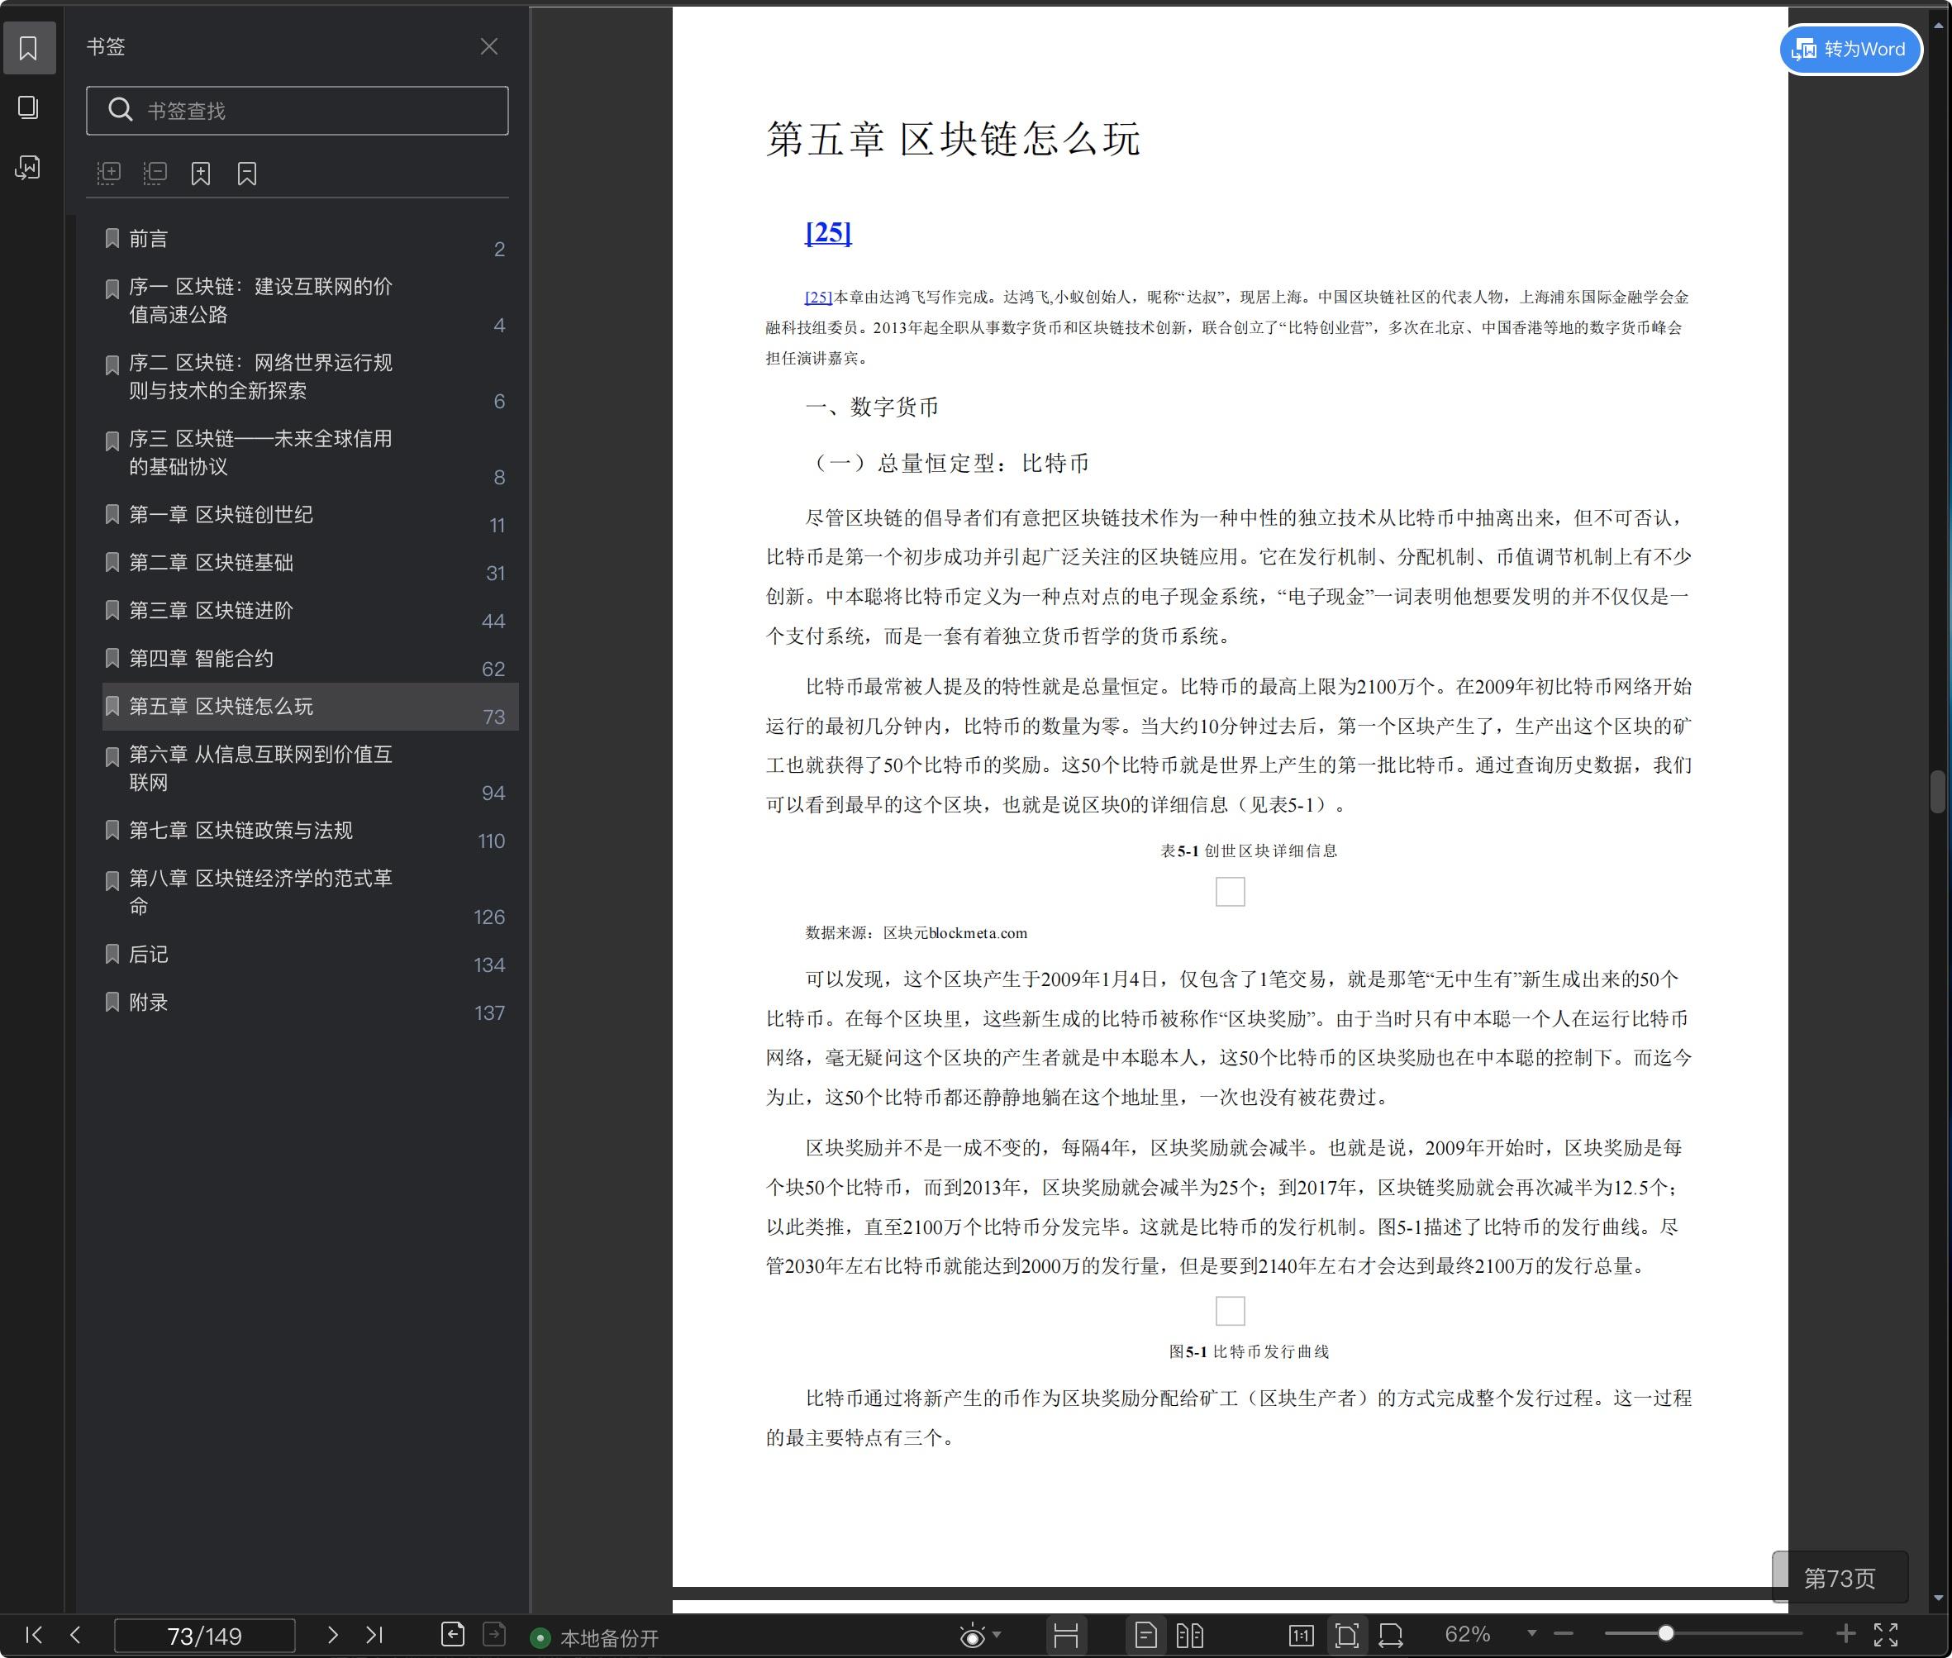Open bookmark 序一 区块链：建设互联网的价值高速公路

(x=310, y=301)
